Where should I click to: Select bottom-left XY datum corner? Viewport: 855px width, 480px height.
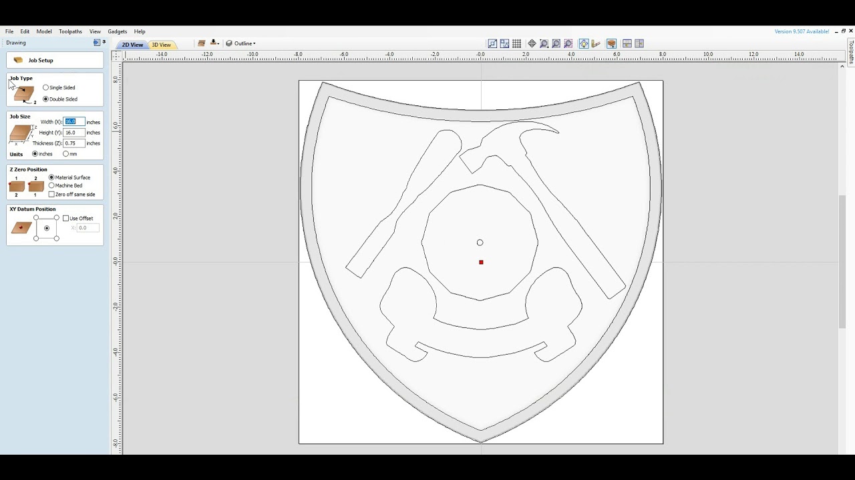(36, 238)
